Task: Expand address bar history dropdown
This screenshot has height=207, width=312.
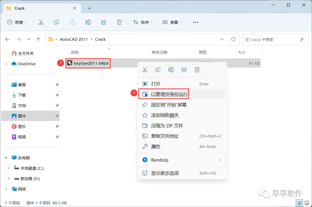Action: 222,39
